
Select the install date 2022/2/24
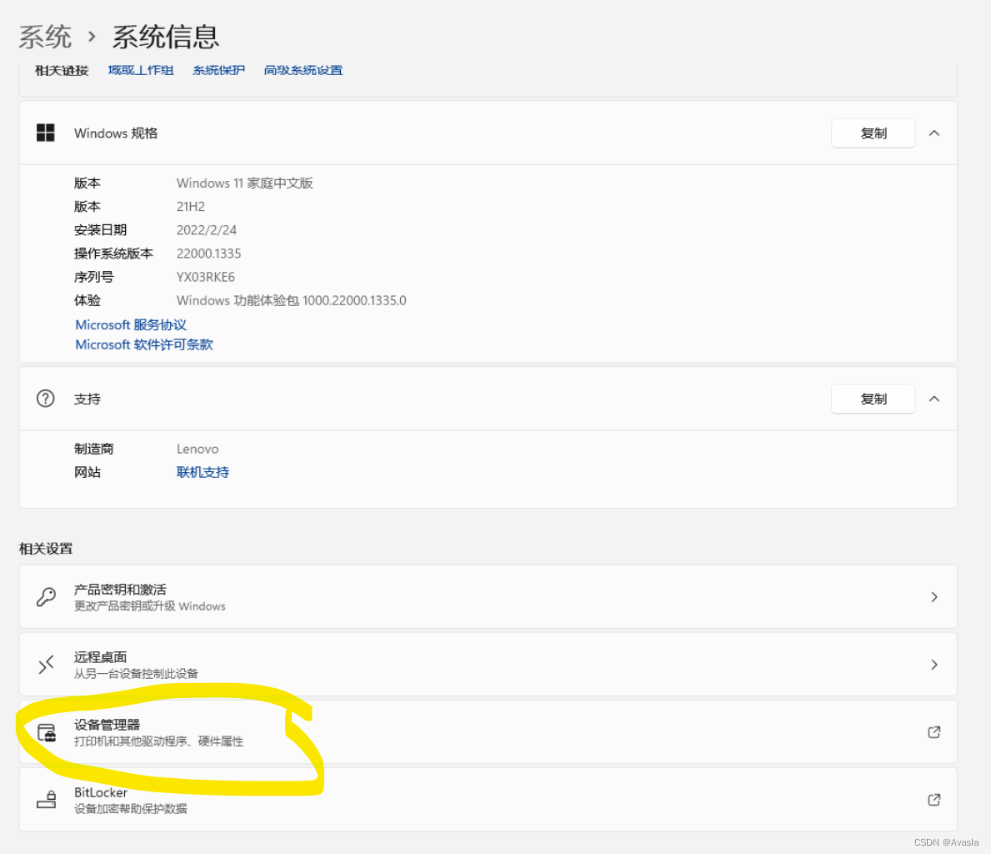click(x=207, y=229)
